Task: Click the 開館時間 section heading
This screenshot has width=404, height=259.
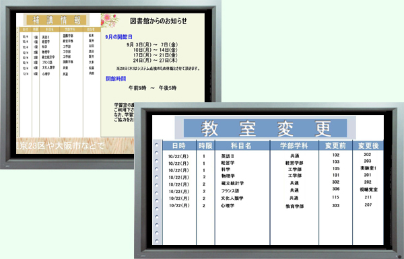Action: point(116,79)
